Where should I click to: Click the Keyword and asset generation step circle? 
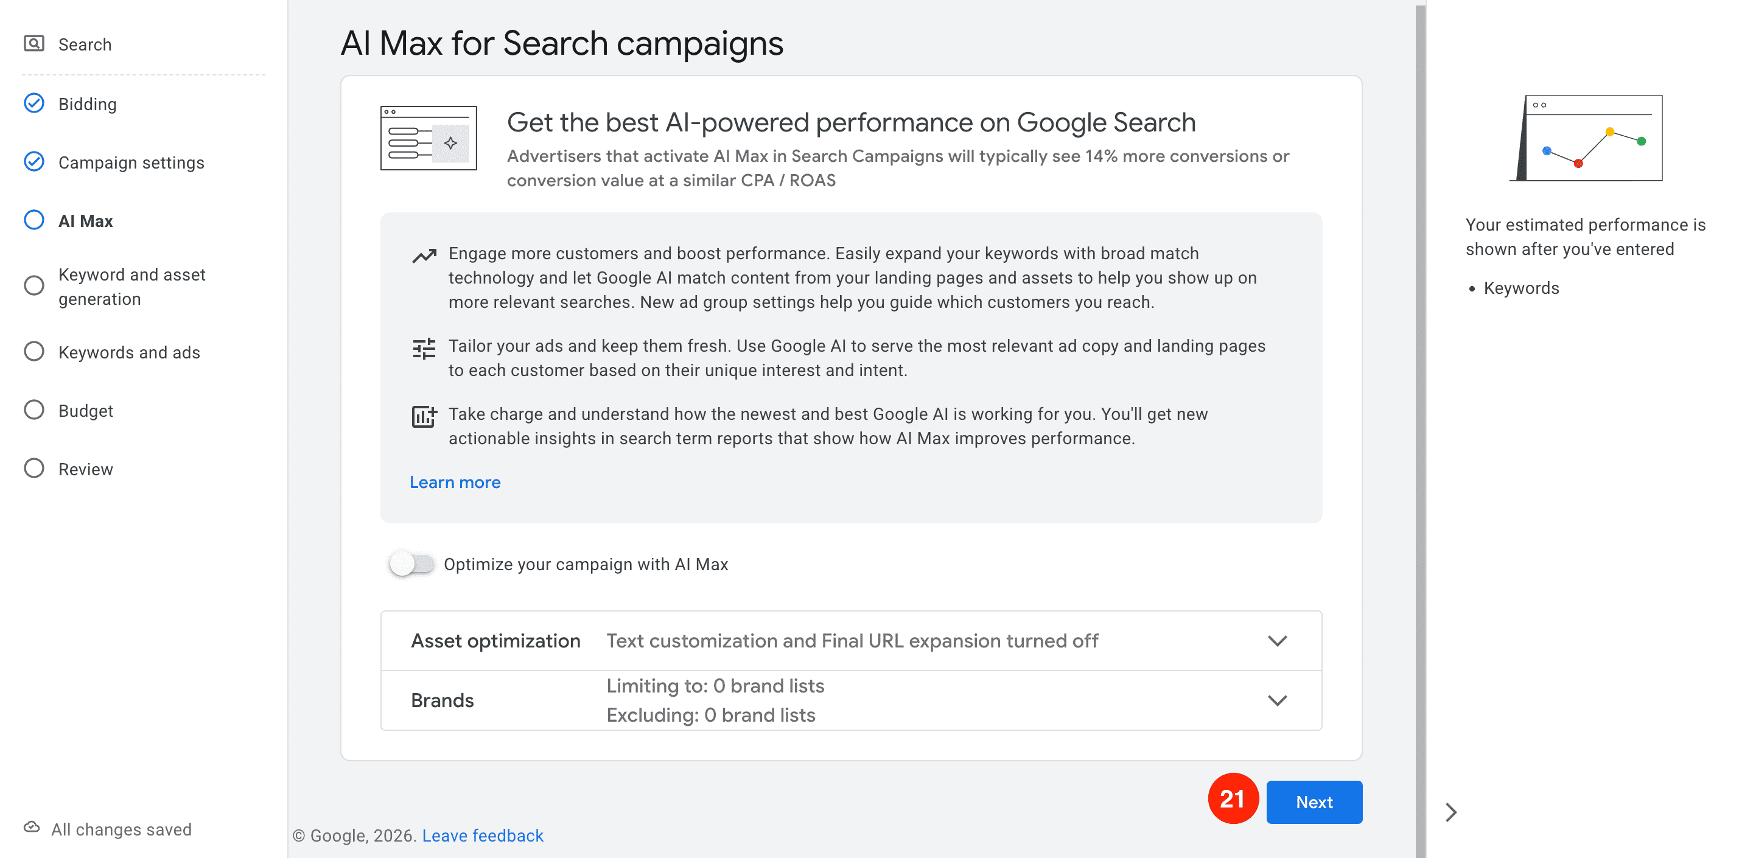click(34, 286)
